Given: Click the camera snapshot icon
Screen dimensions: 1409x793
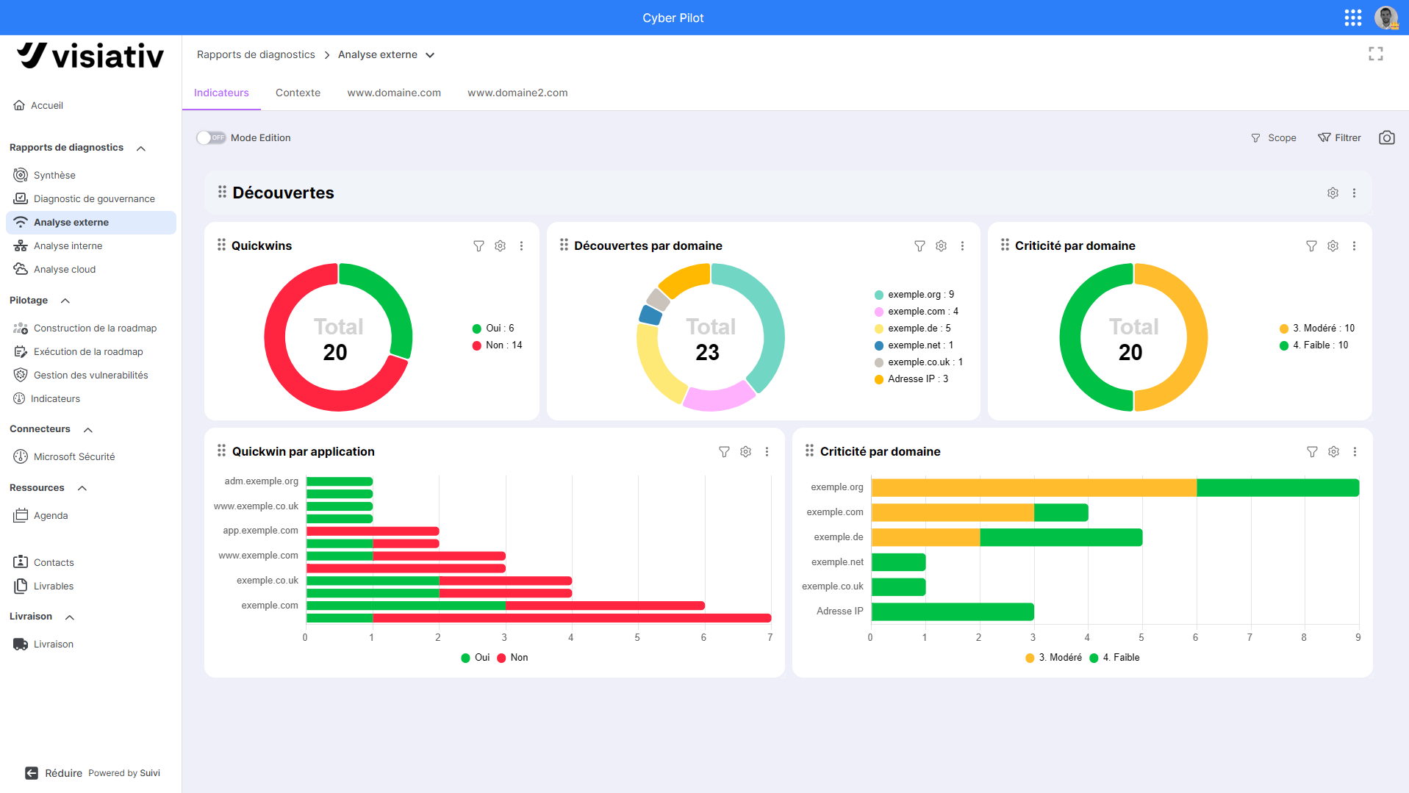Looking at the screenshot, I should [x=1386, y=137].
